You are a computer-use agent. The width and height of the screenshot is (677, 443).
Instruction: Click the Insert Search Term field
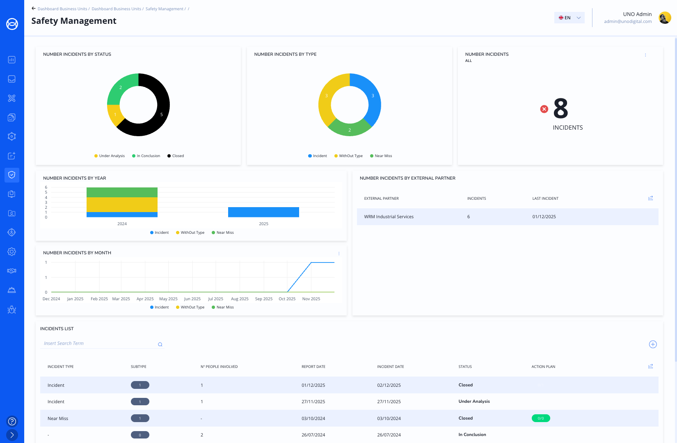pos(98,343)
